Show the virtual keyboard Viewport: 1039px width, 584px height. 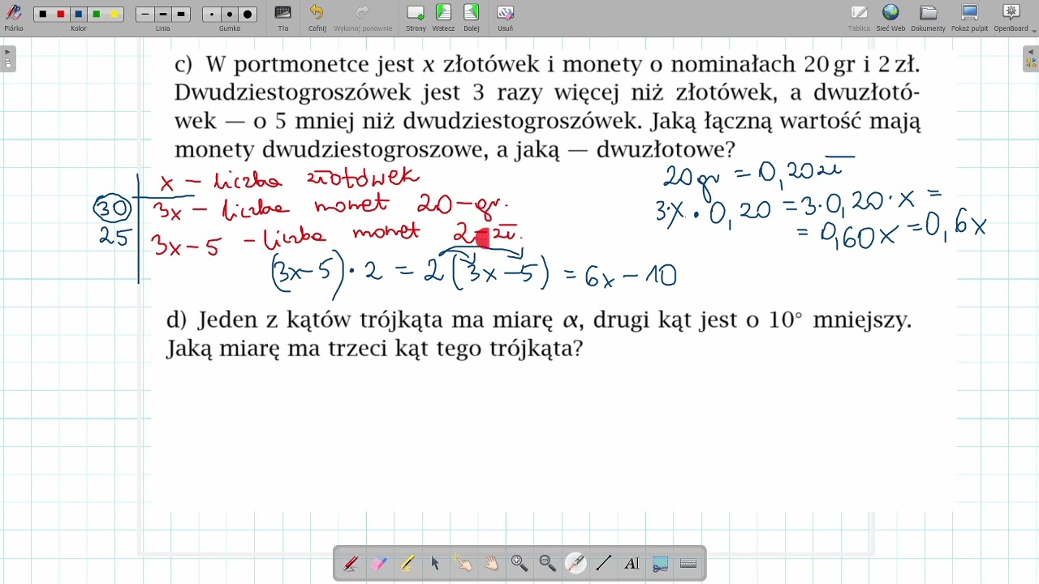pyautogui.click(x=688, y=563)
